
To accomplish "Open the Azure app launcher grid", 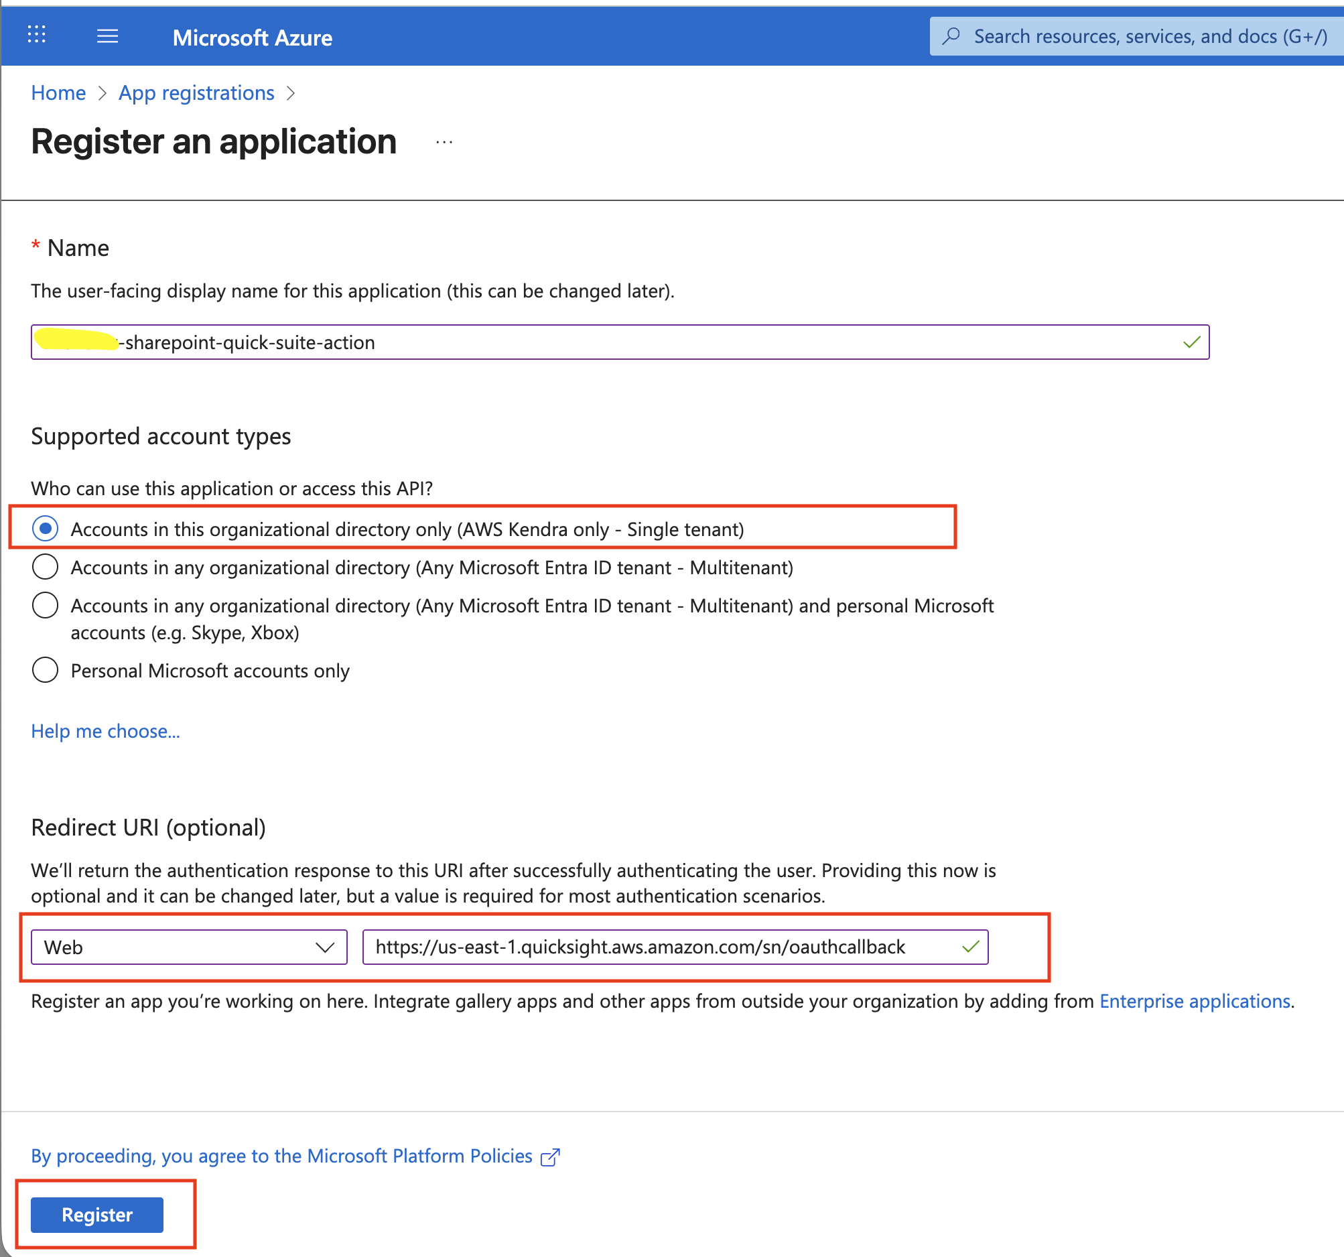I will pos(36,35).
